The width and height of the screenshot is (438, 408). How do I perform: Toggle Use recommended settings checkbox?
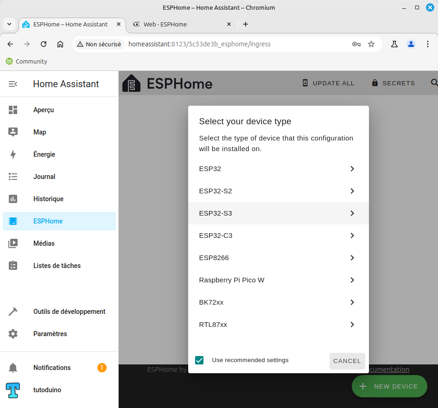pos(199,360)
